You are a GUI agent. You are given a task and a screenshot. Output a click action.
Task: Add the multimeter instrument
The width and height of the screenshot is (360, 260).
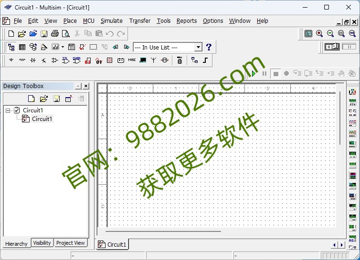pyautogui.click(x=352, y=92)
